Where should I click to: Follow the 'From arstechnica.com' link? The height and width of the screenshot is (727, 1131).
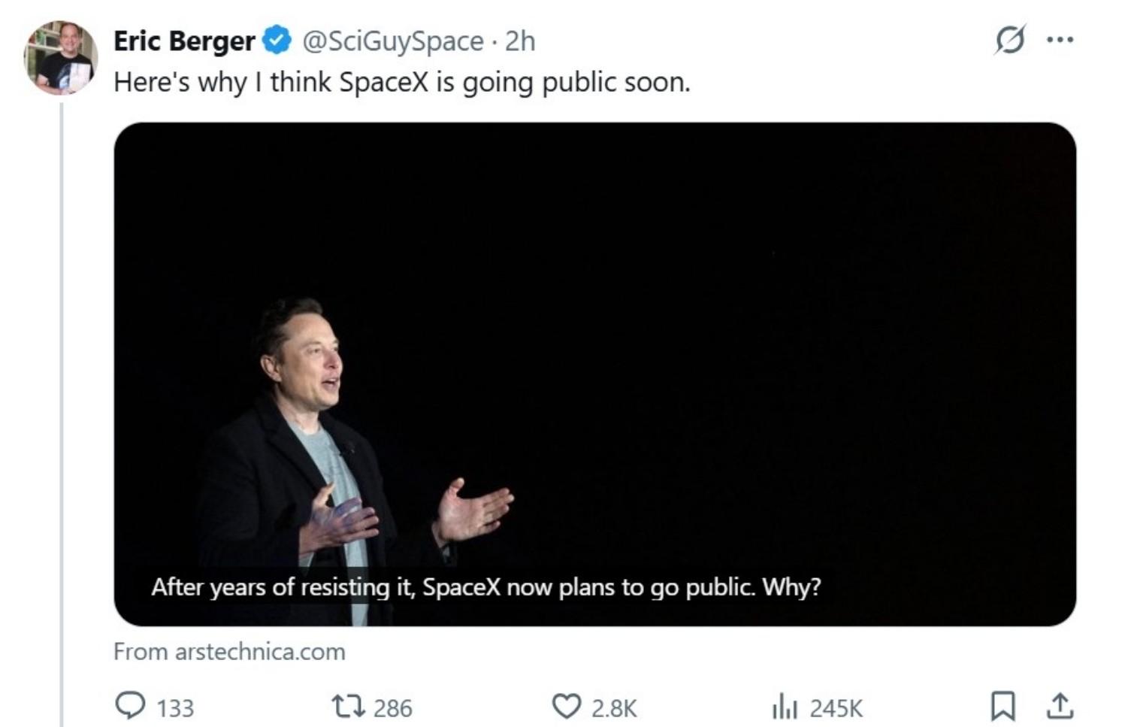pos(229,651)
